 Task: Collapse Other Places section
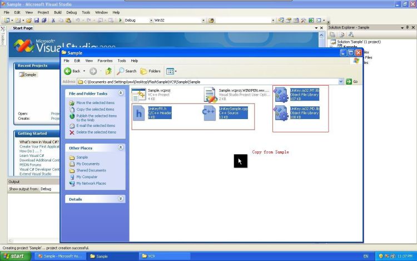(x=121, y=147)
